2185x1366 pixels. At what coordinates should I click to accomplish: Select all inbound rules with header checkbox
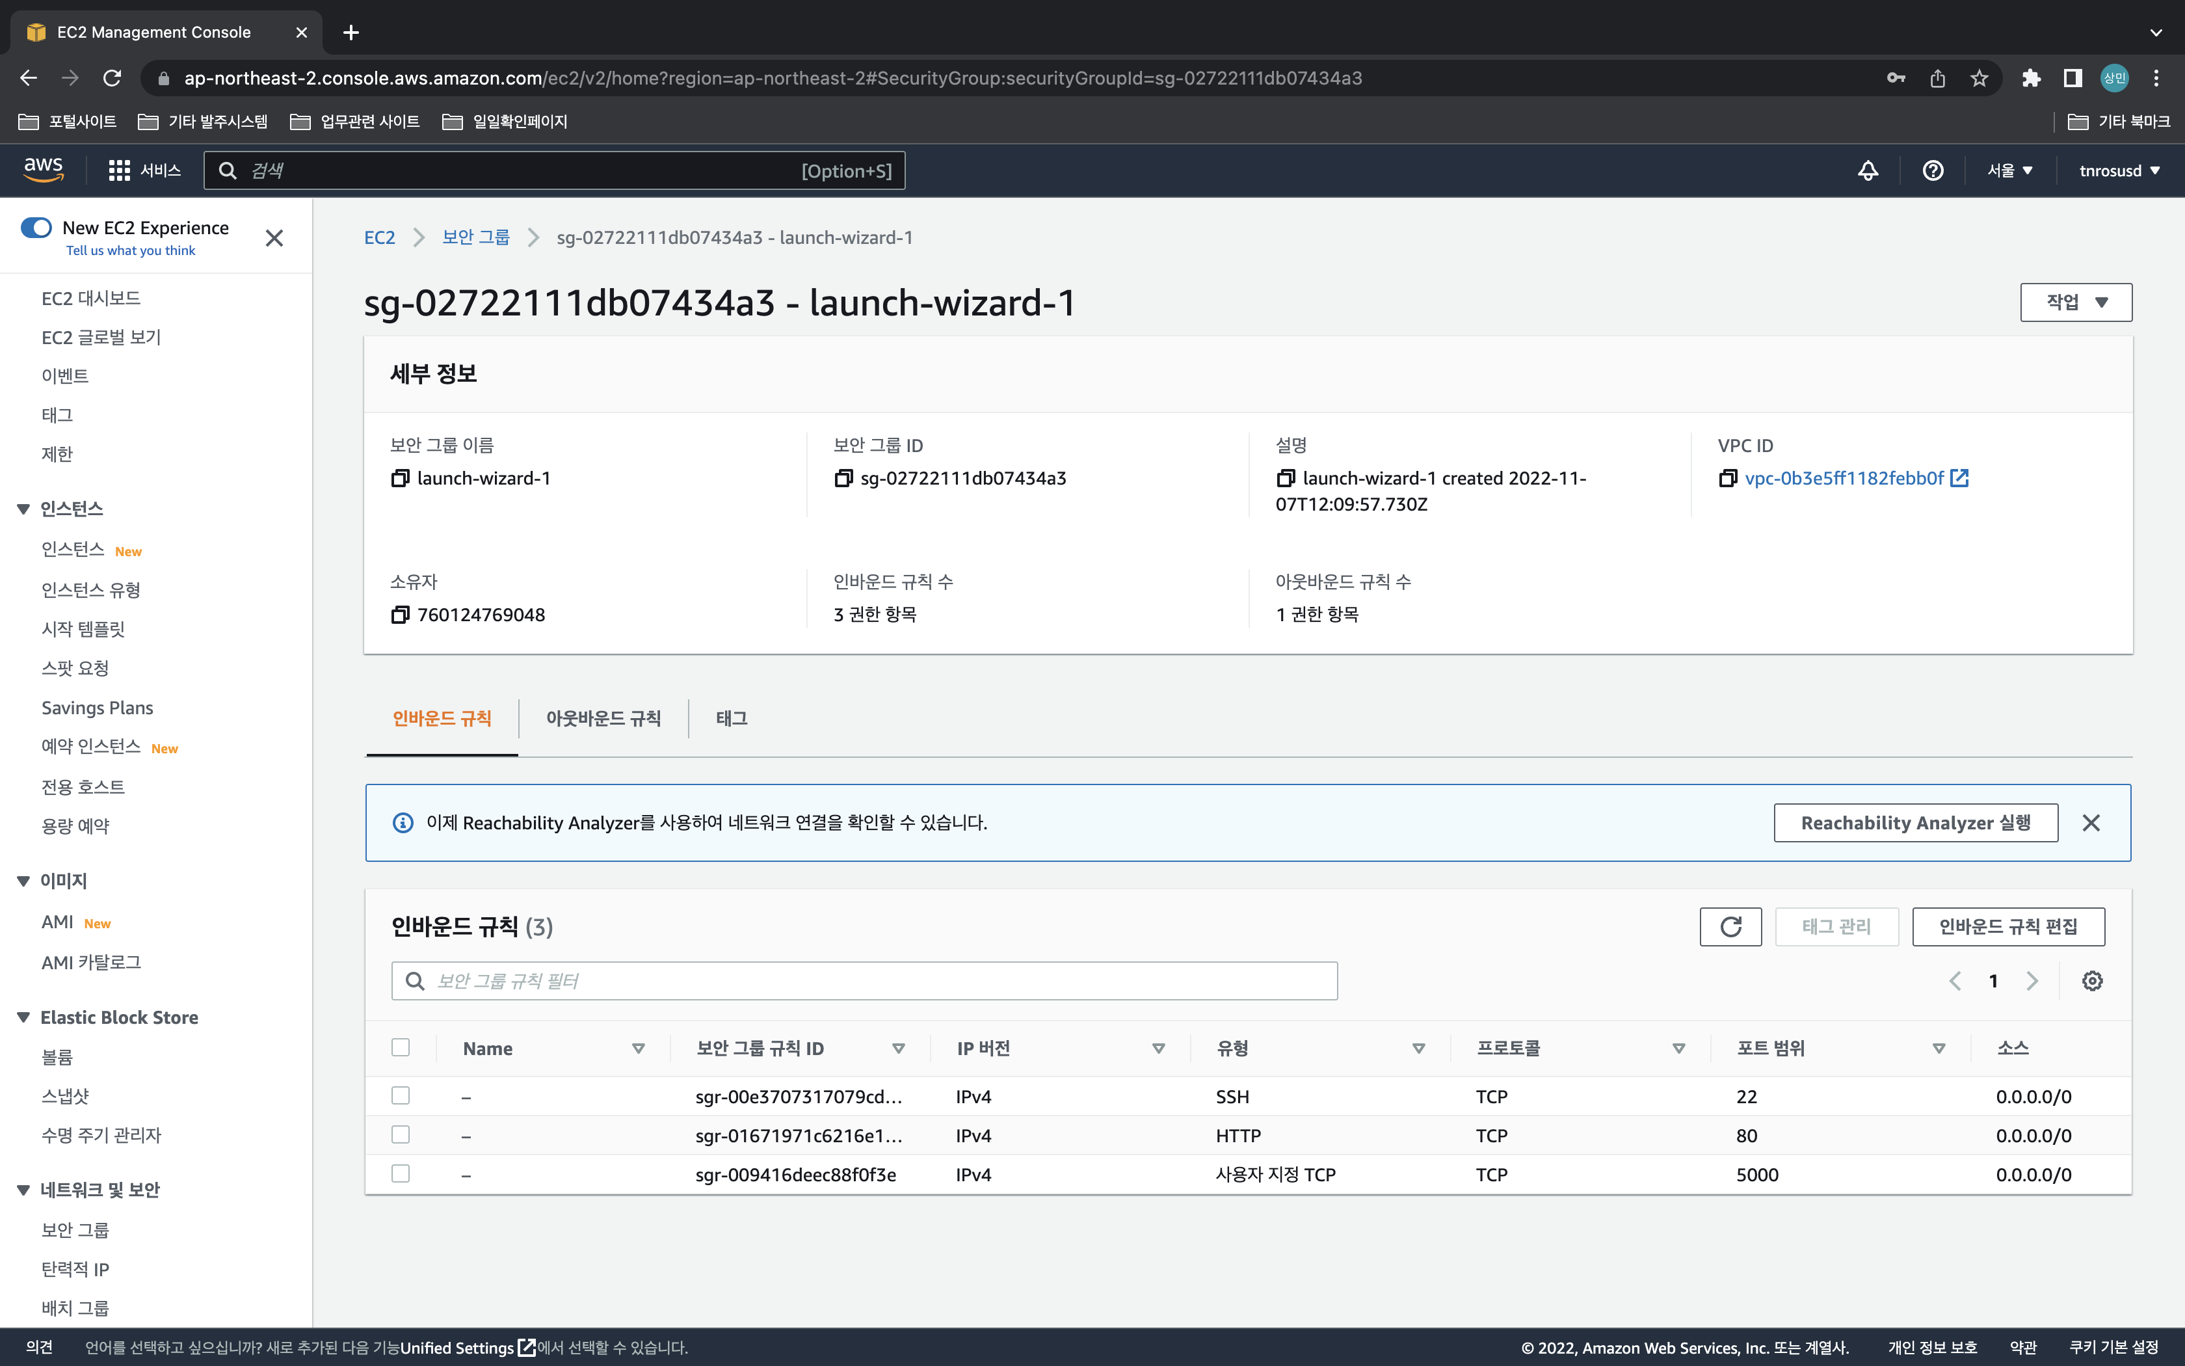pos(401,1048)
